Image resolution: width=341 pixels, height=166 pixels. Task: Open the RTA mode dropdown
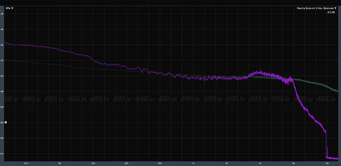tap(9, 8)
